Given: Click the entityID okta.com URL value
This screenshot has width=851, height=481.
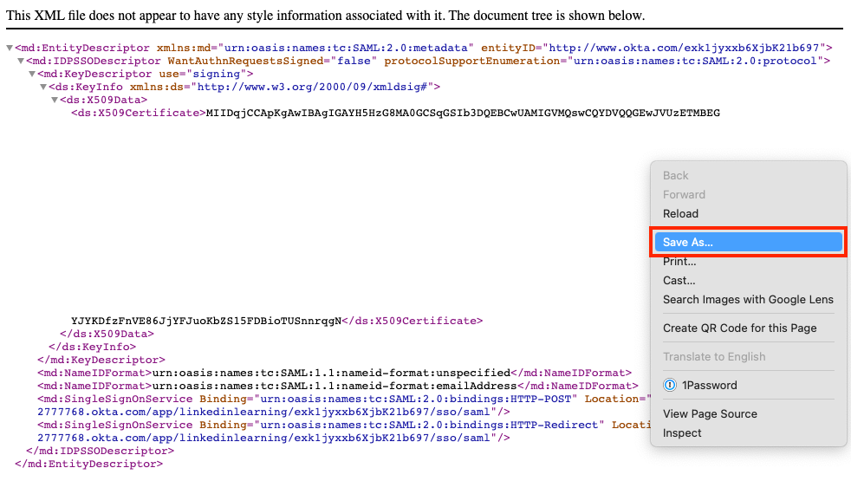Looking at the screenshot, I should (x=684, y=49).
